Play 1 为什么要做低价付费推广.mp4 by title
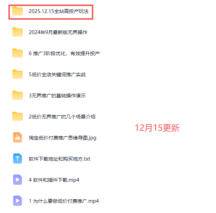This screenshot has height=213, width=216. click(x=64, y=201)
